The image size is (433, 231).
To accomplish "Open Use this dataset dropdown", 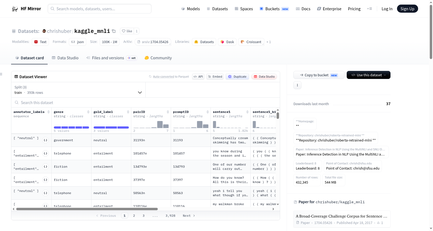I will 368,75.
